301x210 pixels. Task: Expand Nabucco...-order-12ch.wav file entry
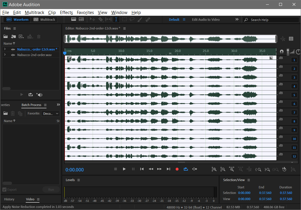coord(5,49)
